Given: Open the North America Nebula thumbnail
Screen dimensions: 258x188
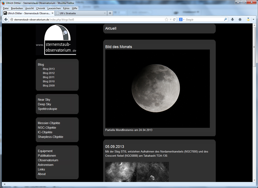Looking at the screenshot, I should (x=121, y=172).
